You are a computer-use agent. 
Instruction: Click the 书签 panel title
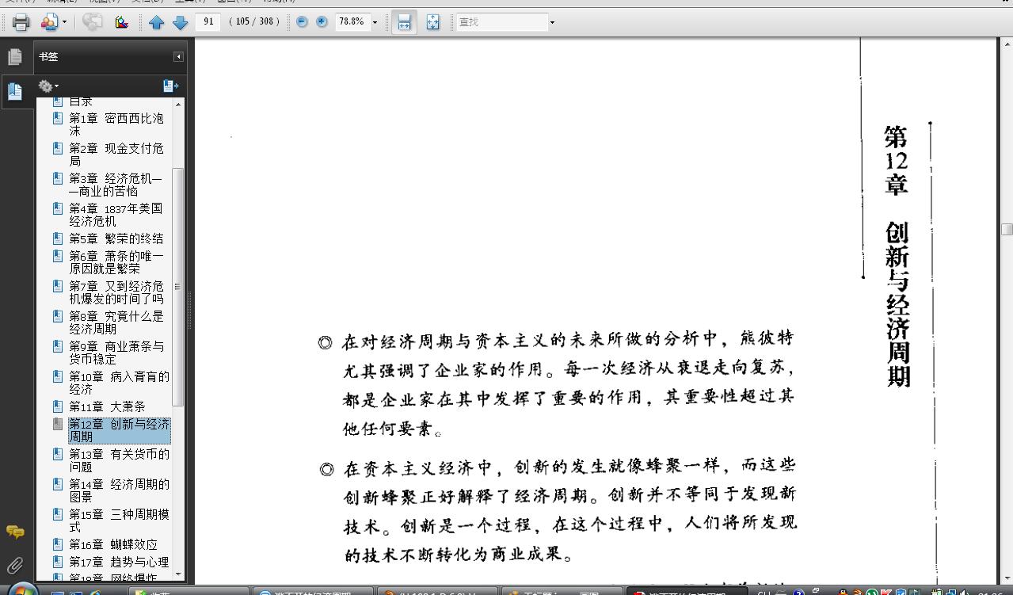48,57
